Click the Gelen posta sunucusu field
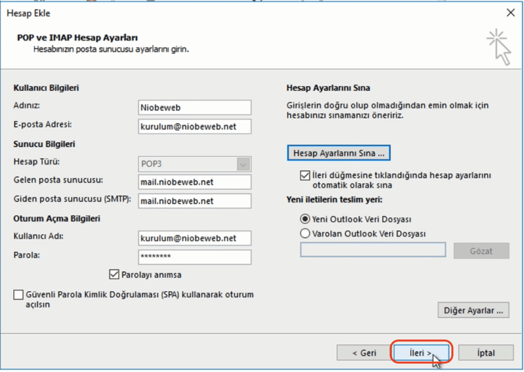 (x=194, y=182)
